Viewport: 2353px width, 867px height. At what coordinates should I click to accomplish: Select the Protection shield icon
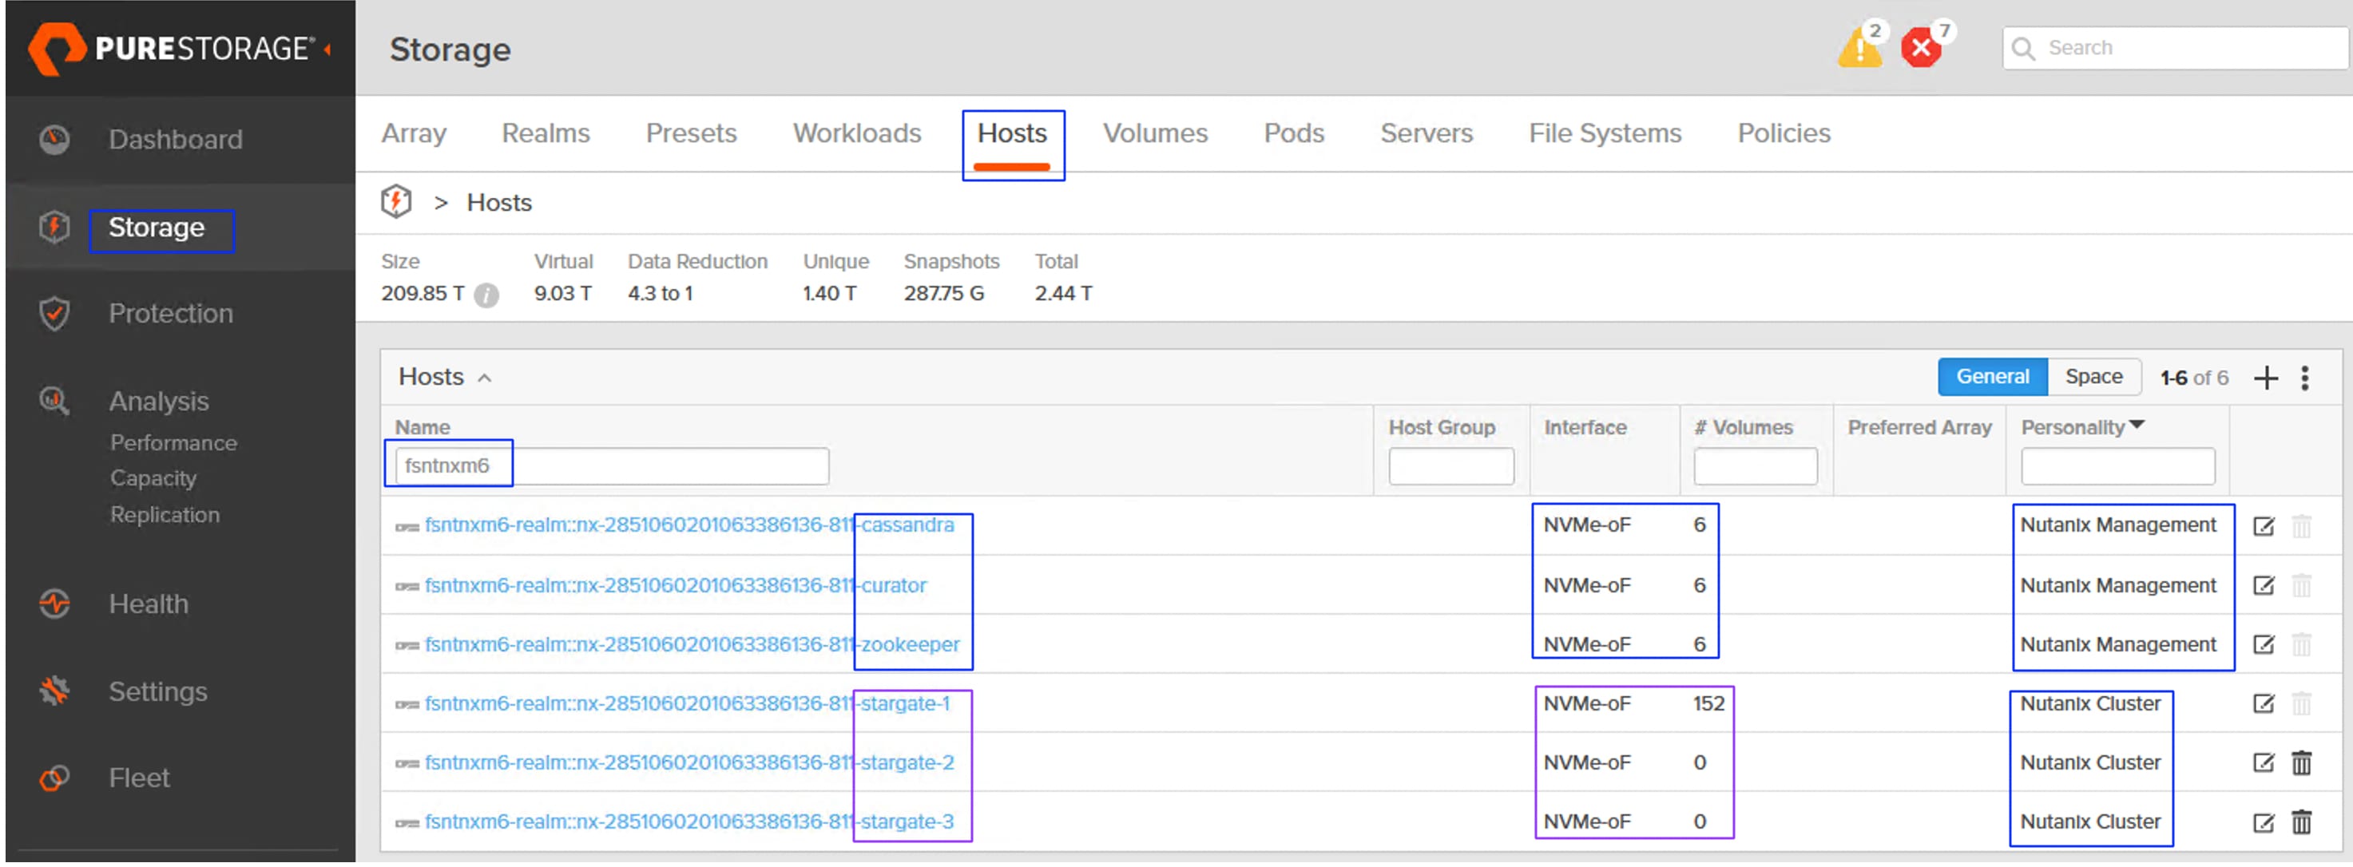point(55,313)
